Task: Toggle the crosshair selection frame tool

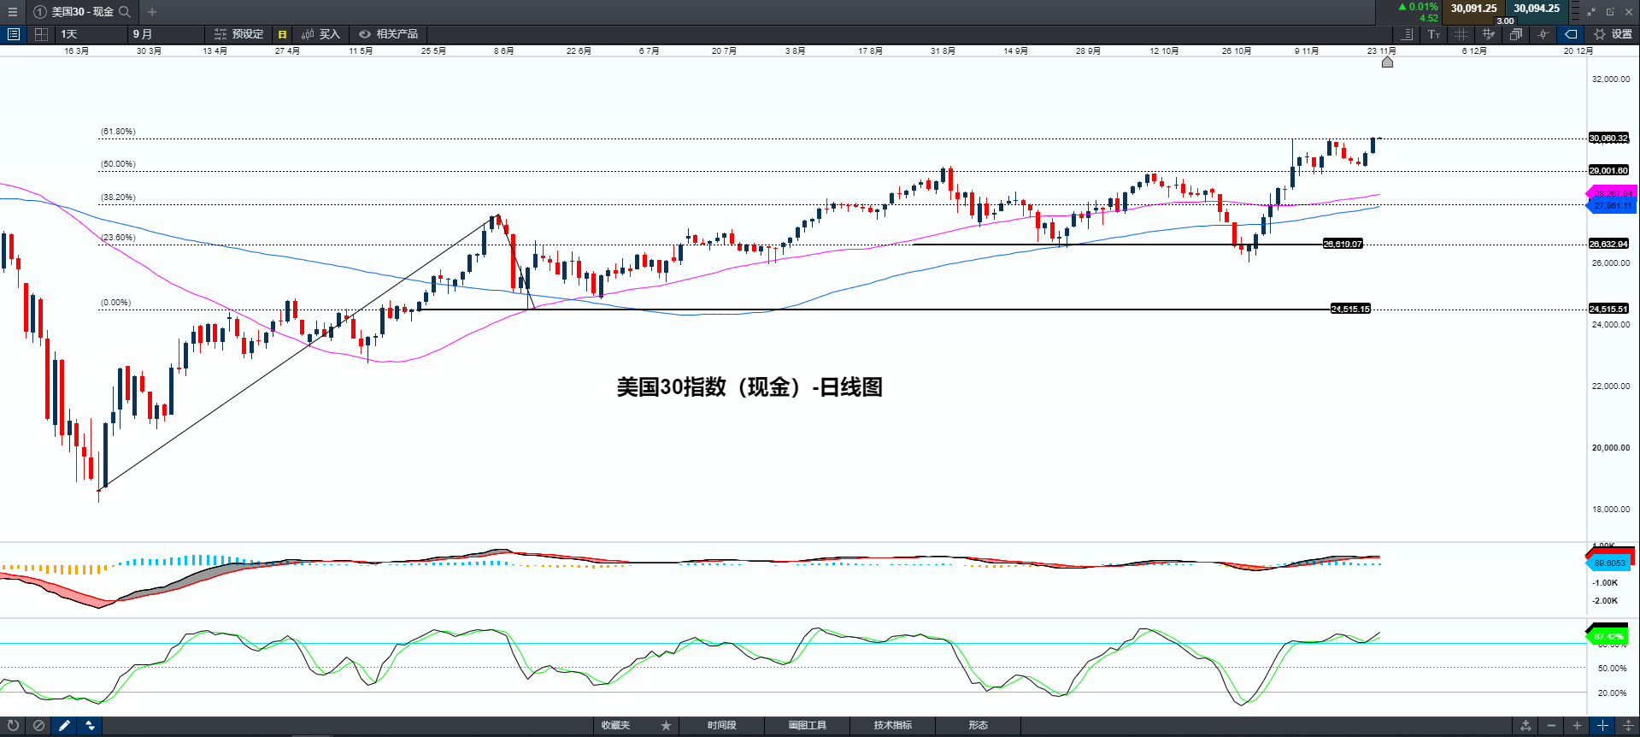Action: 1461,34
